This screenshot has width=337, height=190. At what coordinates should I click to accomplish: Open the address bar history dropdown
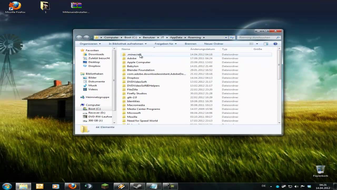point(226,37)
